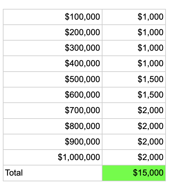The width and height of the screenshot is (170, 187).
Task: Select the $100,000 cell
Action: click(53, 17)
